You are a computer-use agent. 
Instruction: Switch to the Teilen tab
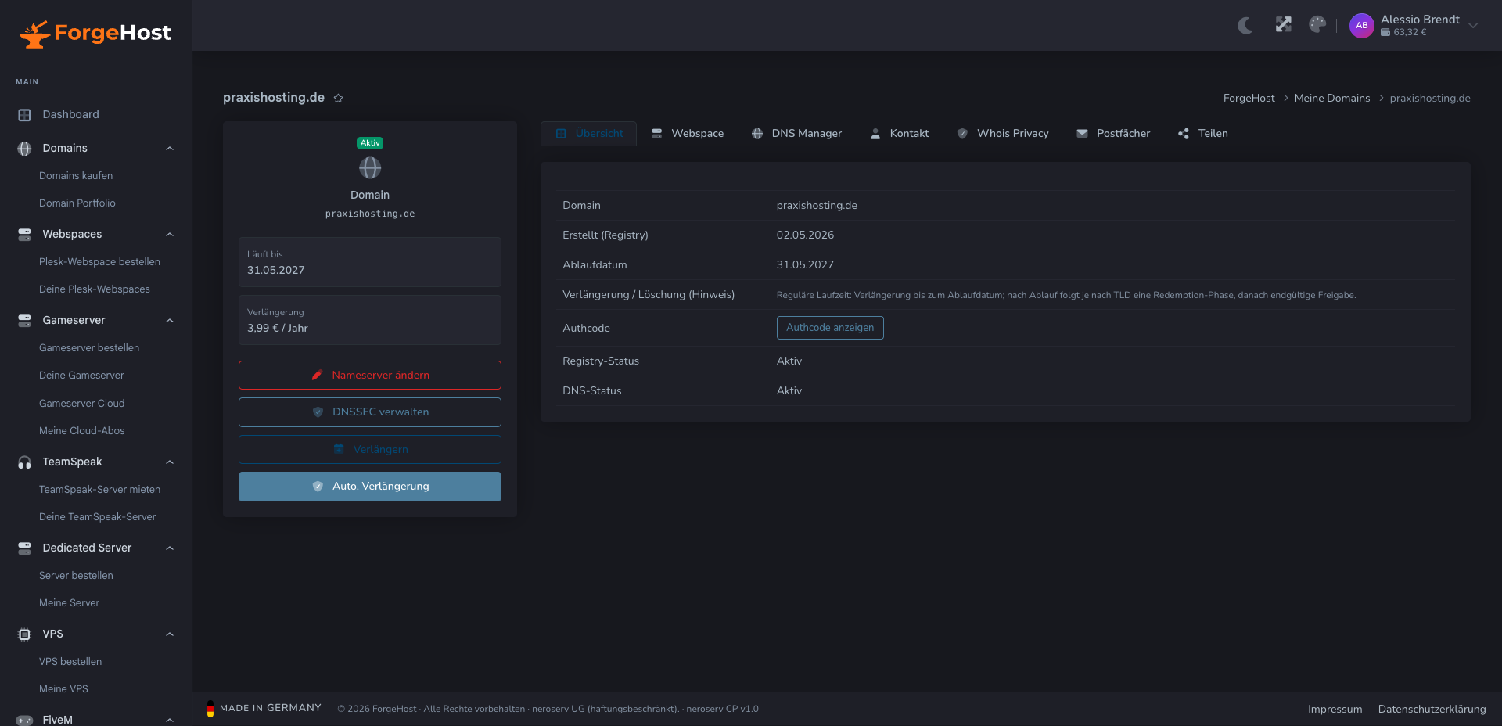click(x=1203, y=134)
